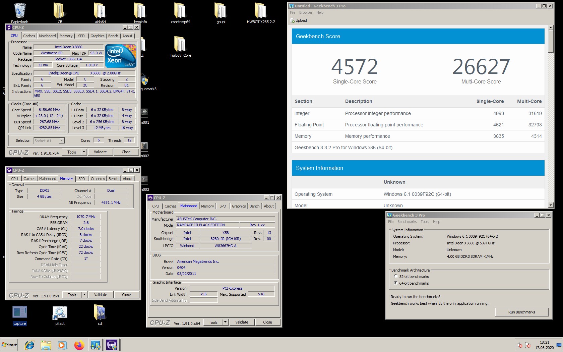
Task: Launch Firefox from the taskbar
Action: coord(79,345)
